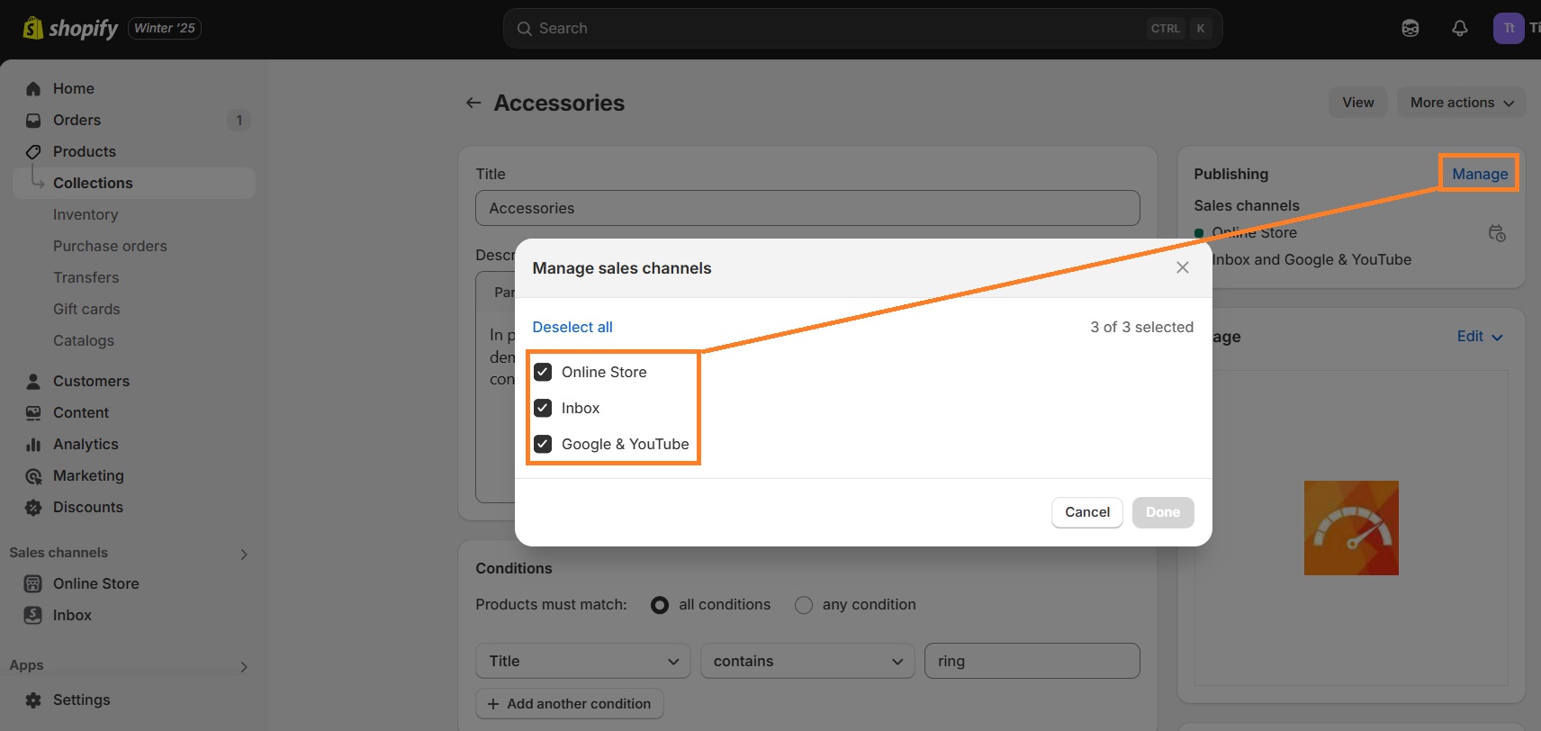The image size is (1541, 731).
Task: Click the View button
Action: click(x=1358, y=103)
